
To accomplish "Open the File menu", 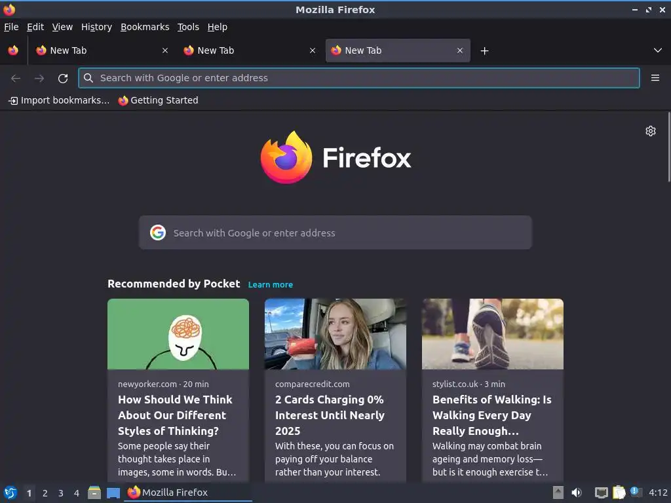I will point(11,27).
